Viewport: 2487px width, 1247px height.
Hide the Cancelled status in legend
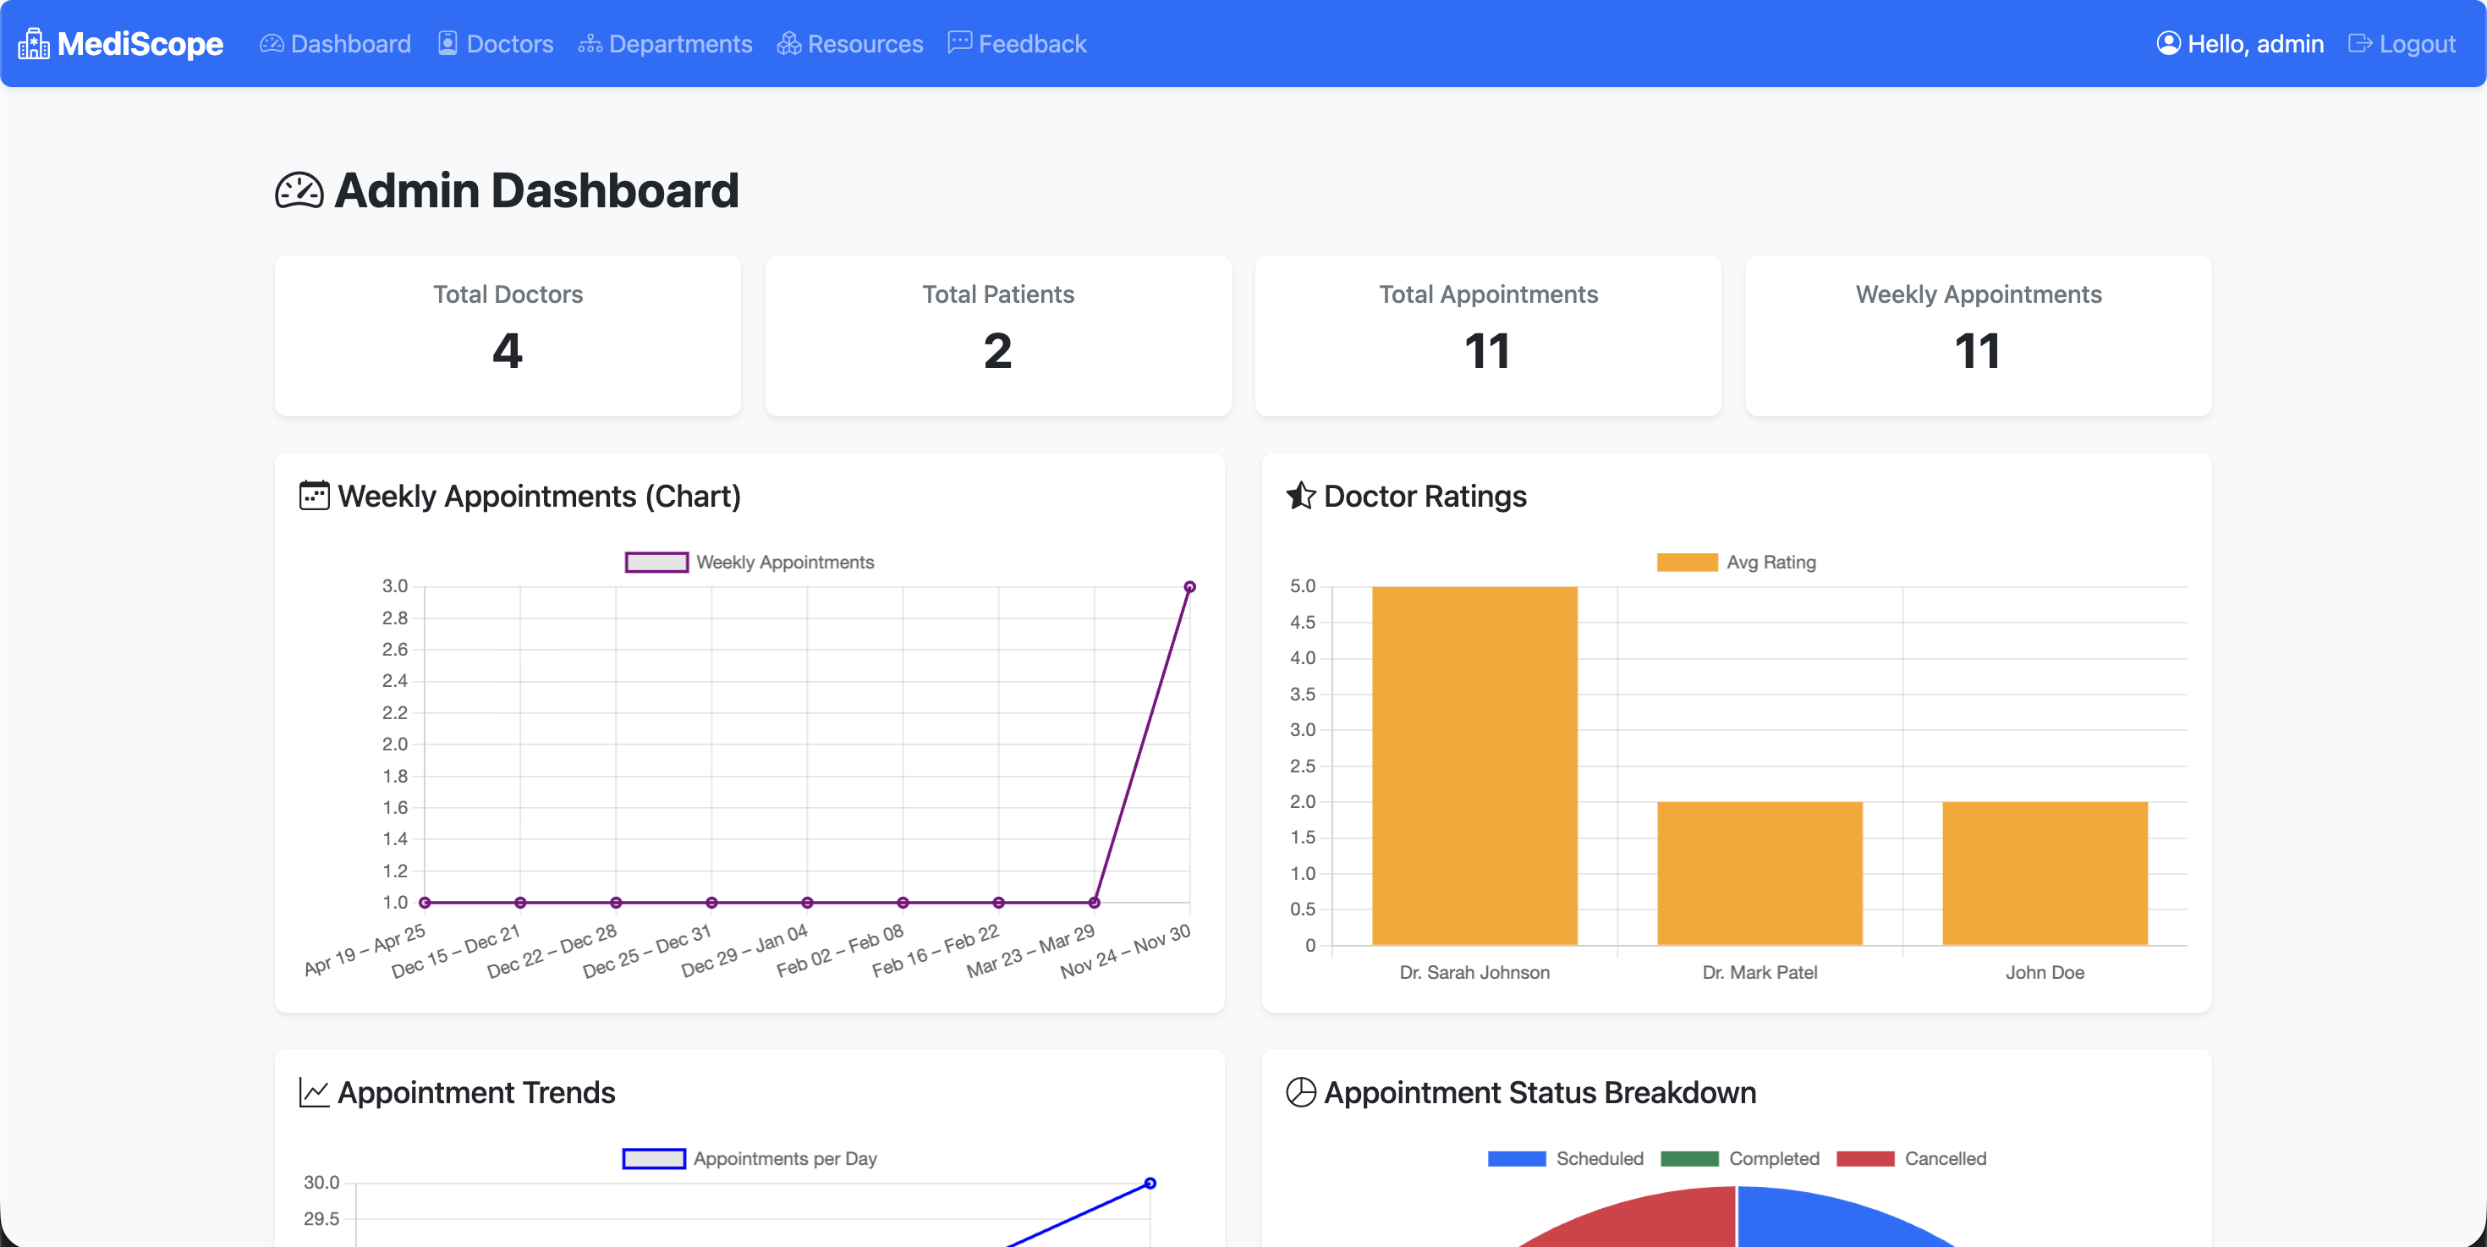click(x=1865, y=1158)
